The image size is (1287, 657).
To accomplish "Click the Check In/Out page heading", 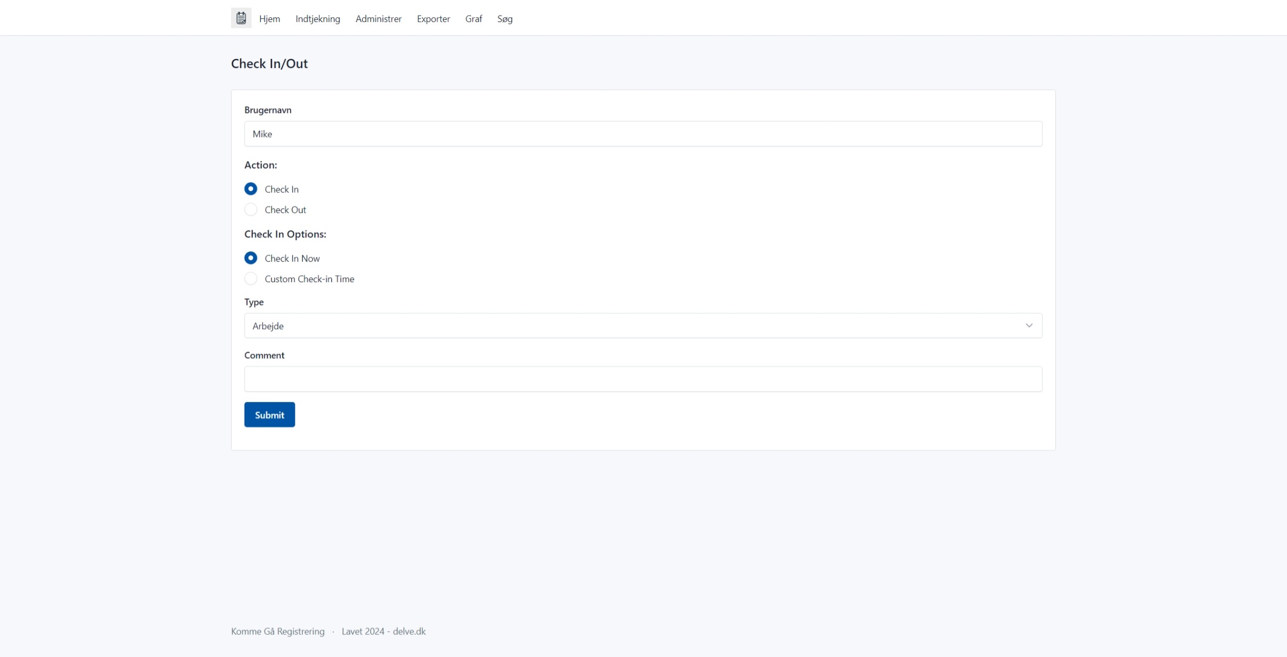I will 269,64.
